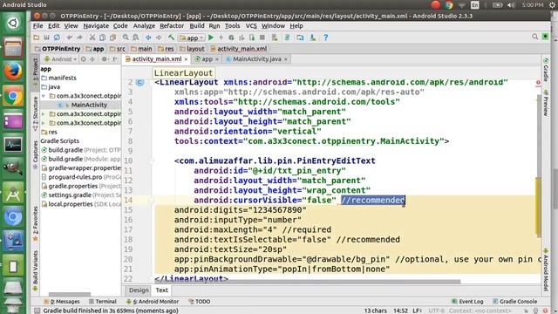558x314 pixels.
Task: Undo the last action via toolbar
Action: [70, 38]
